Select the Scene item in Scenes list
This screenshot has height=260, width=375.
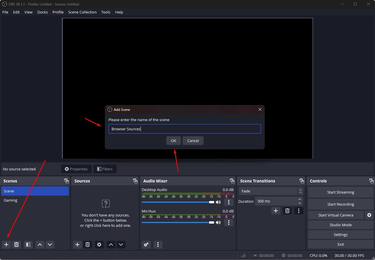coord(35,191)
